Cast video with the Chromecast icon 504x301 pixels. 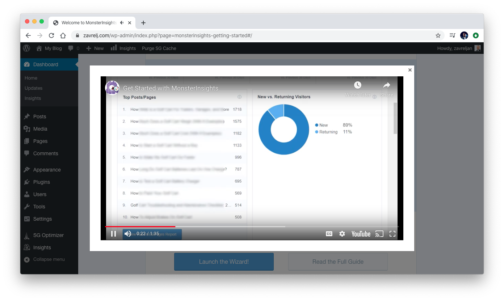(379, 234)
